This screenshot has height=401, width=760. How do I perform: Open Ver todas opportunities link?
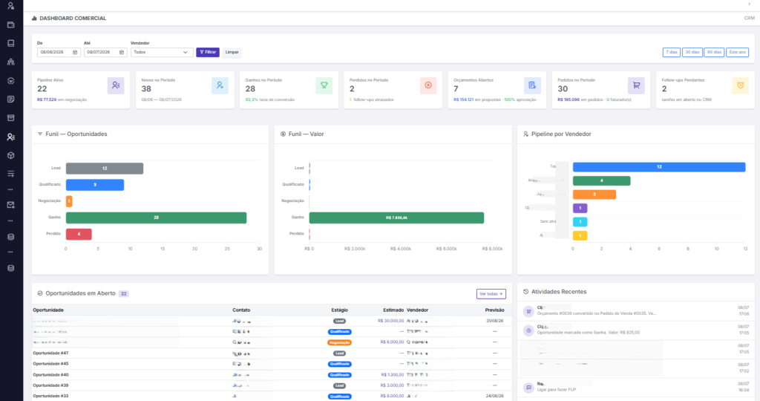coord(491,294)
